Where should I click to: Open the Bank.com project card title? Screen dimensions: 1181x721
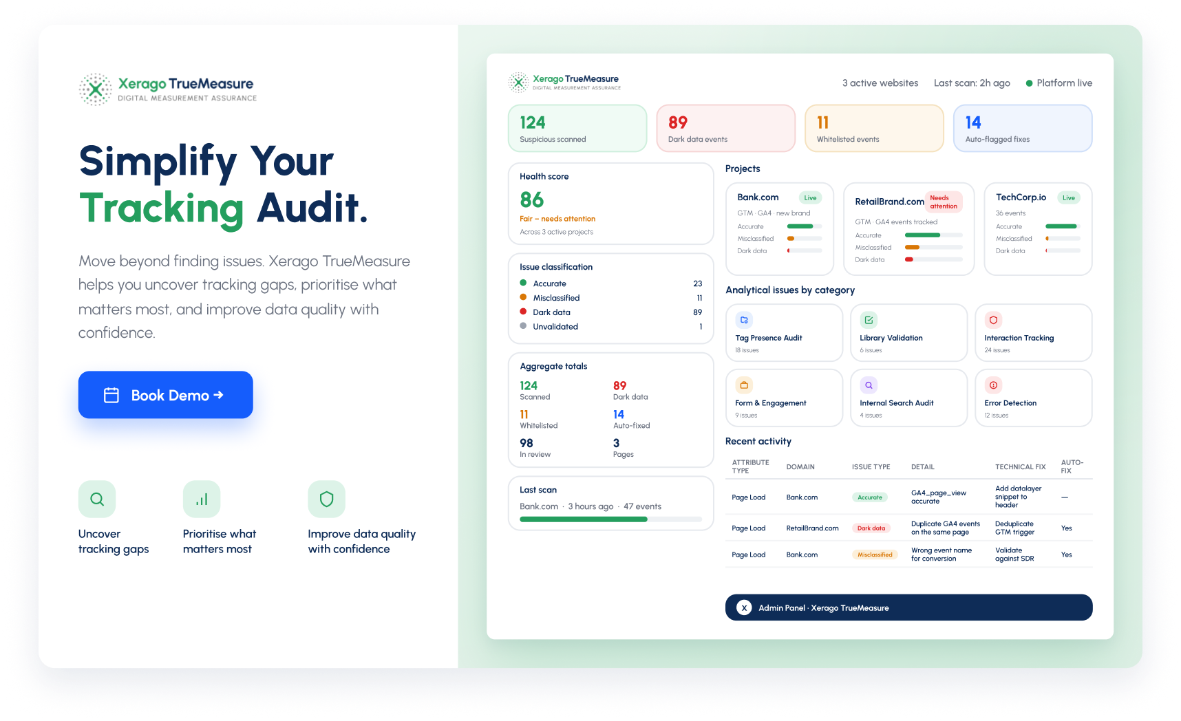(x=758, y=197)
